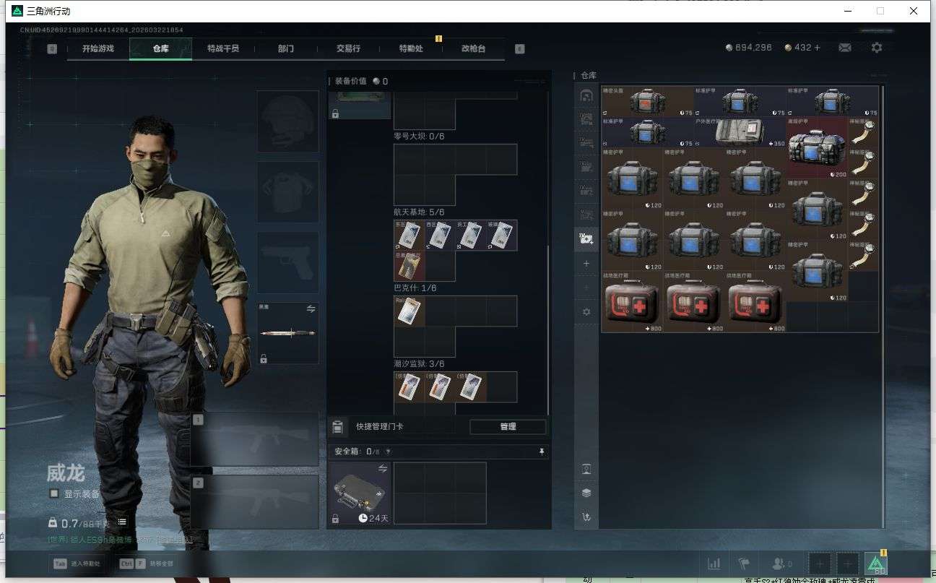This screenshot has width=936, height=583.
Task: Open the 交易行 tab
Action: point(348,48)
